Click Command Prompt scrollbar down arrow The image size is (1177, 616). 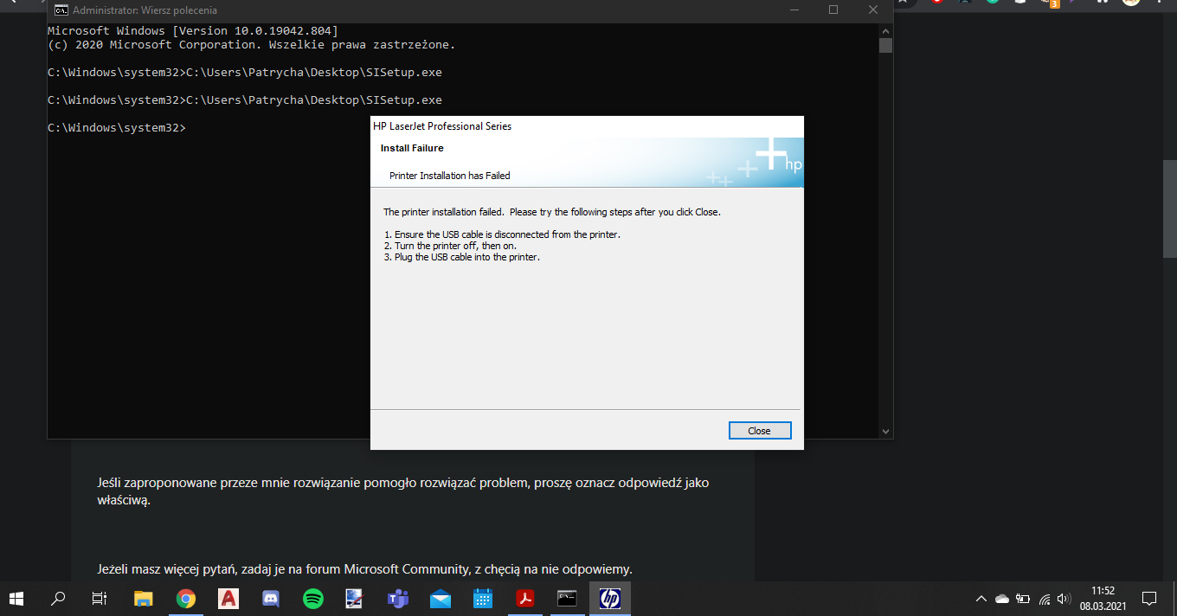click(885, 431)
